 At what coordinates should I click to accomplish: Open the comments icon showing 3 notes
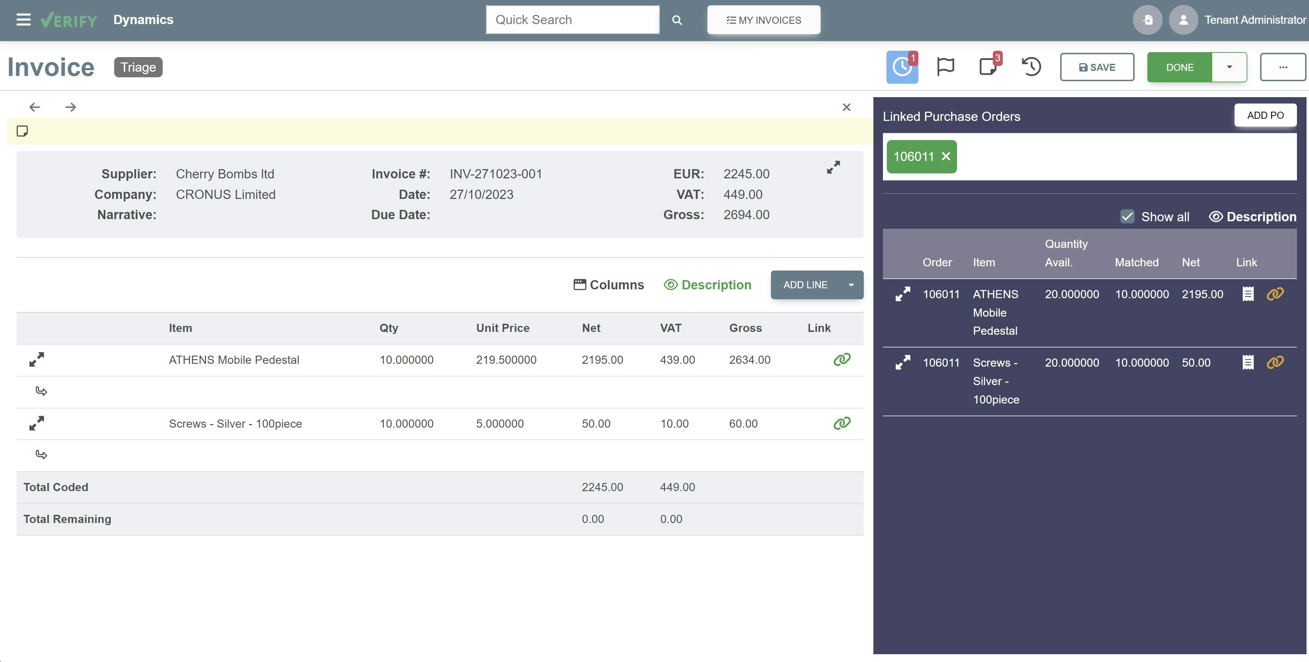click(x=988, y=67)
